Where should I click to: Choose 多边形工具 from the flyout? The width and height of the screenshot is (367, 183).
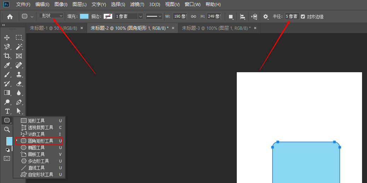pyautogui.click(x=39, y=161)
